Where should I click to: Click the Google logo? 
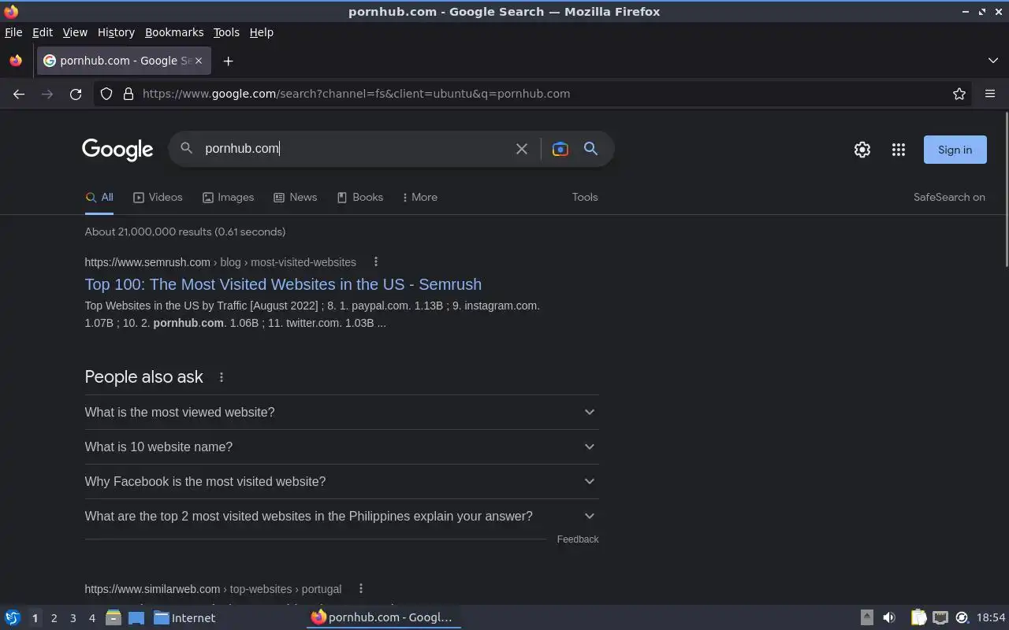coord(117,150)
